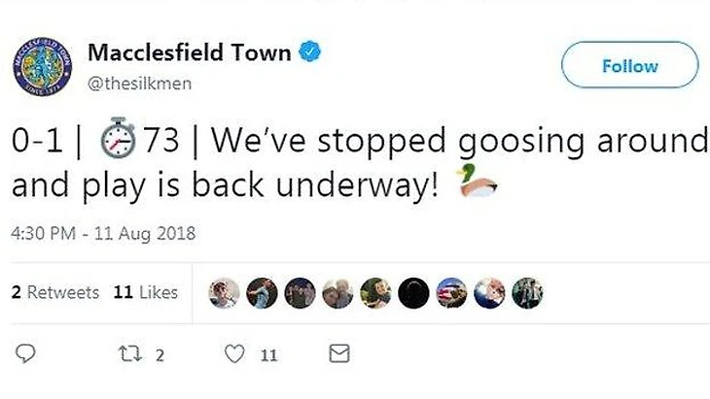View the 11 Likes list
Image resolution: width=710 pixels, height=399 pixels.
[x=145, y=292]
